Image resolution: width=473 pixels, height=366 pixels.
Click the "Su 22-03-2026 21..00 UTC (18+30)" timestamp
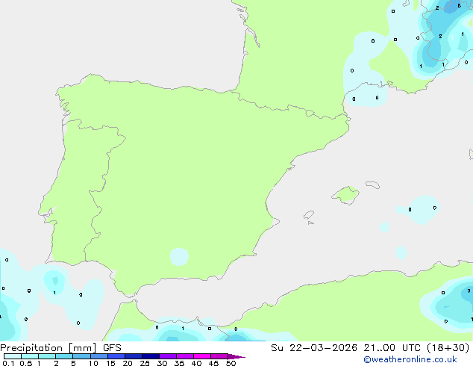pyautogui.click(x=370, y=348)
